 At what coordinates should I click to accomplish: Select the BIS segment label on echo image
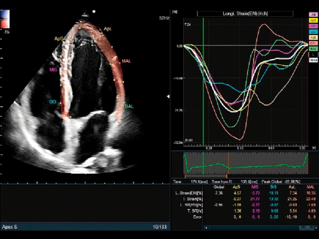pos(53,102)
